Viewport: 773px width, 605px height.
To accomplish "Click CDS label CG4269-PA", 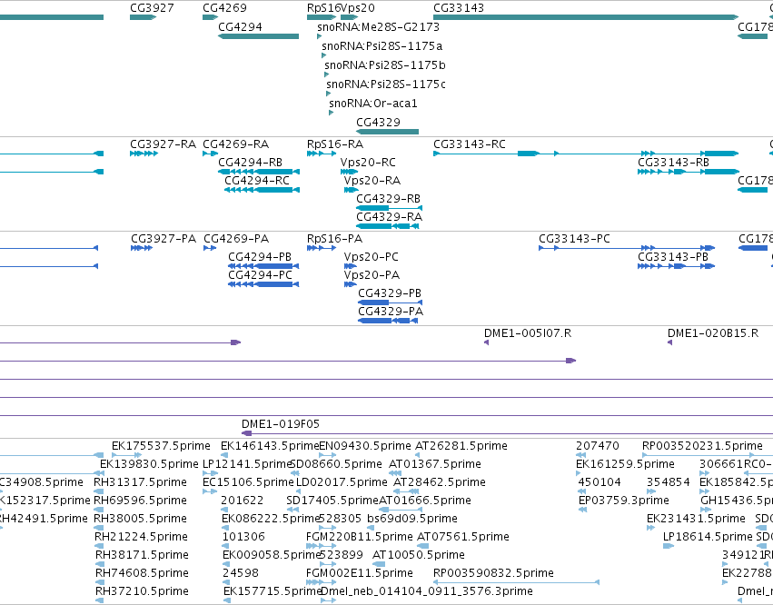I will 236,239.
